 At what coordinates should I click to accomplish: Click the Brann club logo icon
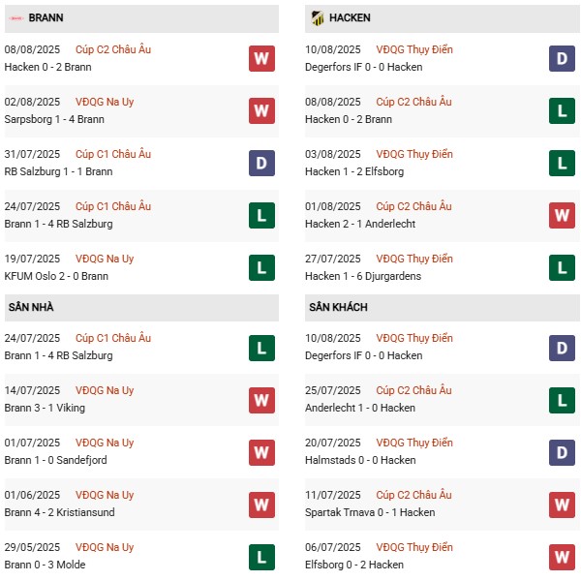click(x=15, y=18)
